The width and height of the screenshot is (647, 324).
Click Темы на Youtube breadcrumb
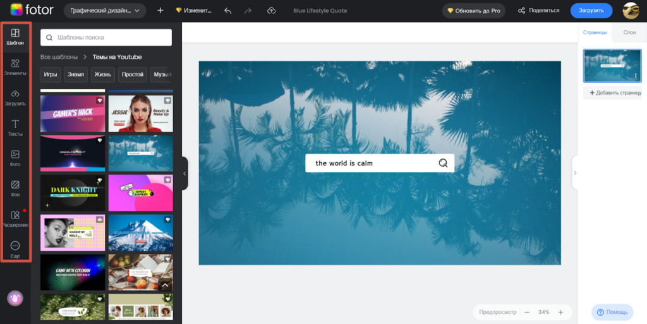117,57
